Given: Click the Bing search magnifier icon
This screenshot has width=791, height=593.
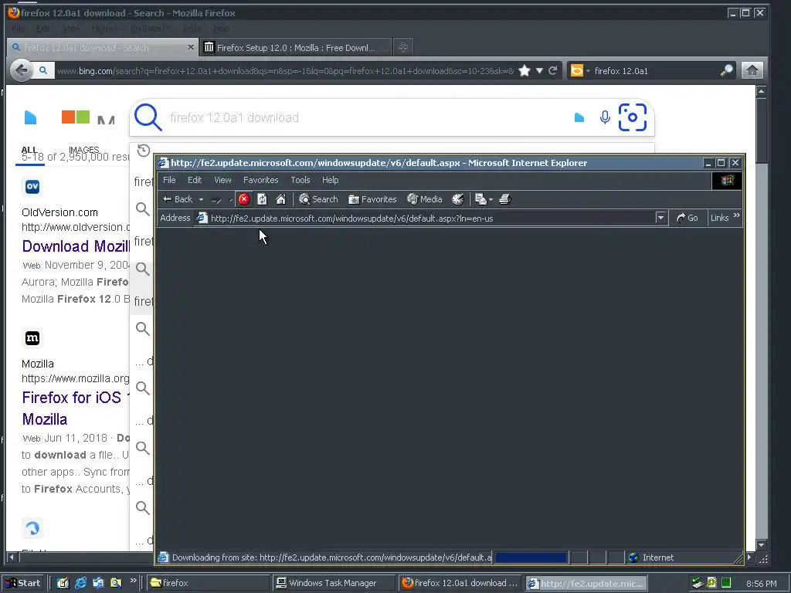Looking at the screenshot, I should point(148,117).
